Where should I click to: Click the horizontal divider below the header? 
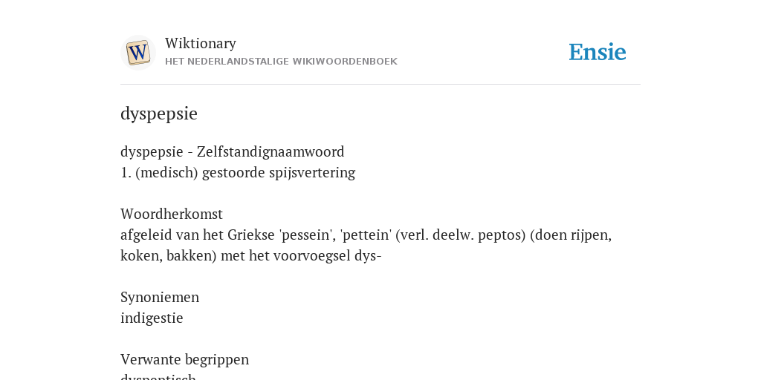pos(380,85)
